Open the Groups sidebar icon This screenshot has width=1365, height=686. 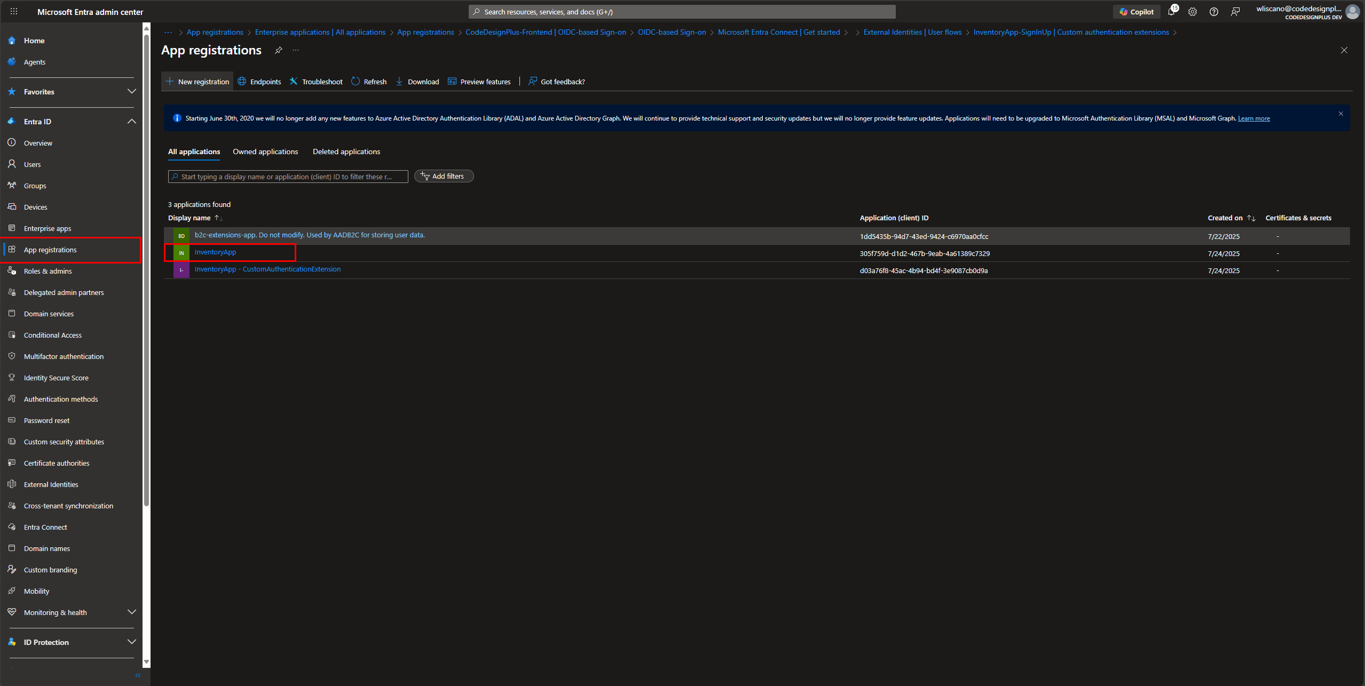point(12,186)
